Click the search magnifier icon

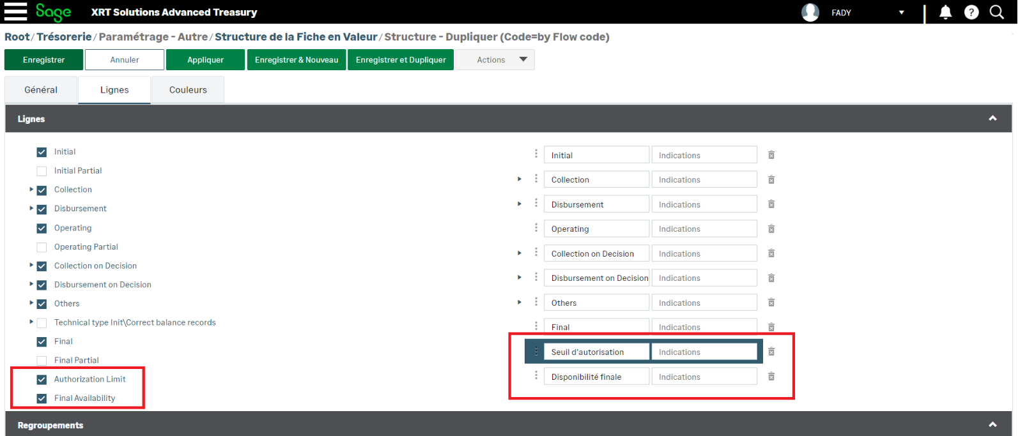(996, 12)
